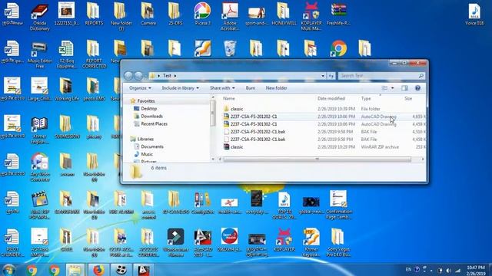Viewport: 492px width, 276px height.
Task: Open the Picasa 3 desktop shortcut
Action: click(x=202, y=14)
